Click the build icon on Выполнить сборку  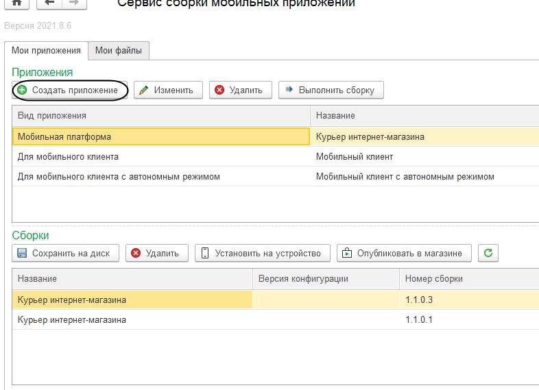click(289, 90)
